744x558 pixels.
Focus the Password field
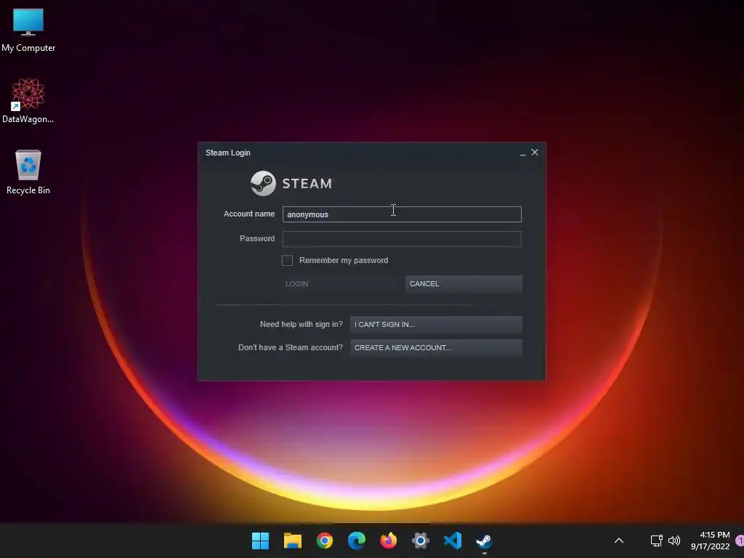[402, 238]
